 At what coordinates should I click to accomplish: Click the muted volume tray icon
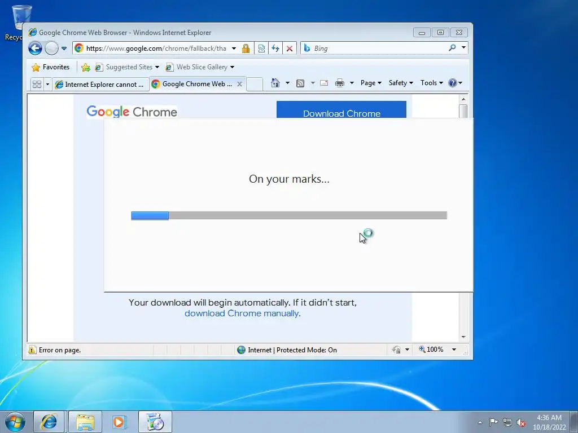521,422
